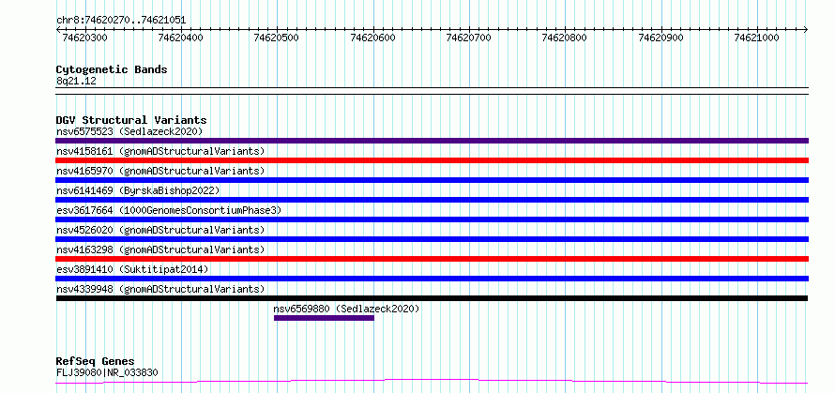Click ruler position 74620400
The height and width of the screenshot is (393, 835).
[181, 38]
